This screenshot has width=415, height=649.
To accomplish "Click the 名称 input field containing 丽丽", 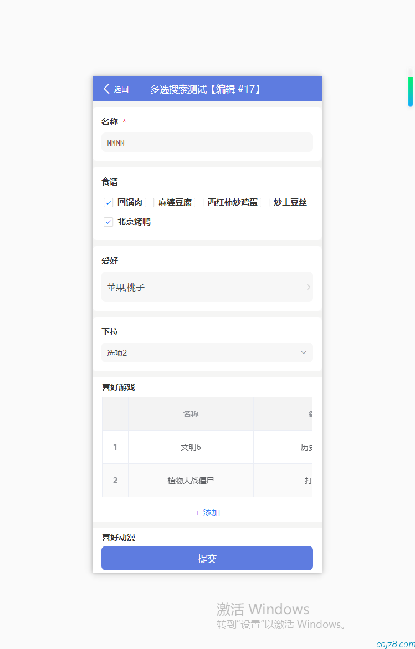I will [207, 142].
